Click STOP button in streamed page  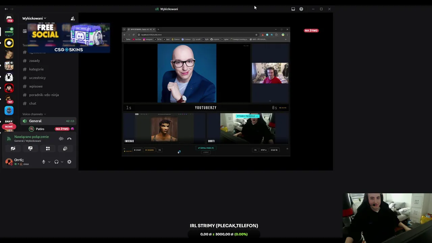click(x=264, y=150)
